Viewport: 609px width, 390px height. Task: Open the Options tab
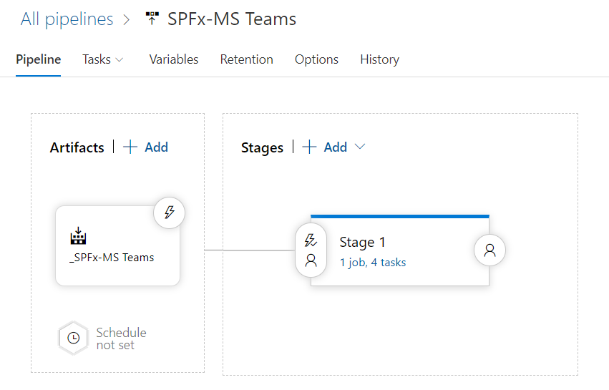[316, 59]
